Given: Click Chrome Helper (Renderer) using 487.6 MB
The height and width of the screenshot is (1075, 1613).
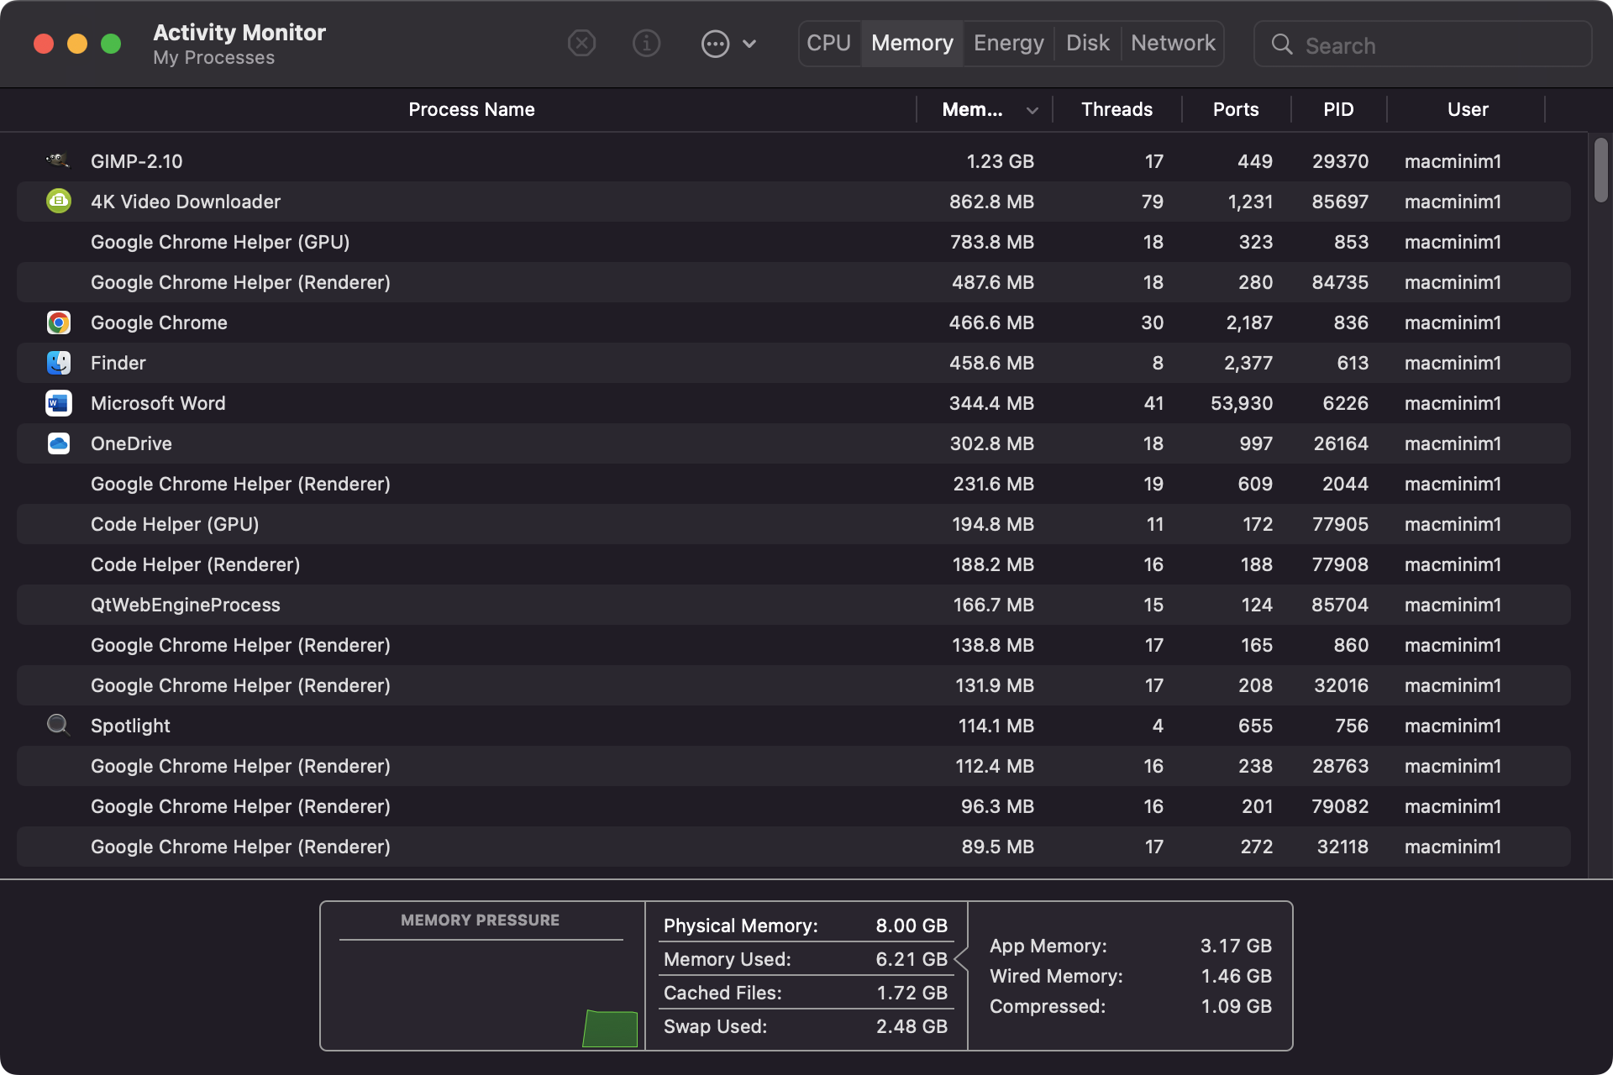Looking at the screenshot, I should click(794, 282).
